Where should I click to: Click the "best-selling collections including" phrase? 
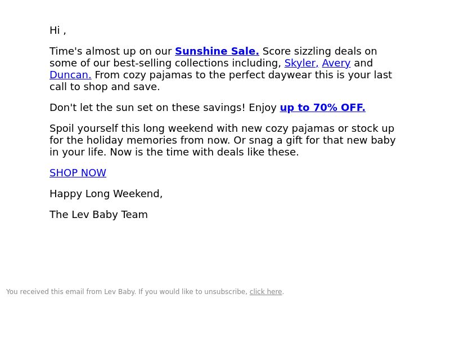coord(197,63)
